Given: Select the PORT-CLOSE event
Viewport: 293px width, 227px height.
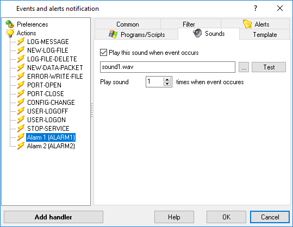Looking at the screenshot, I should coord(46,94).
